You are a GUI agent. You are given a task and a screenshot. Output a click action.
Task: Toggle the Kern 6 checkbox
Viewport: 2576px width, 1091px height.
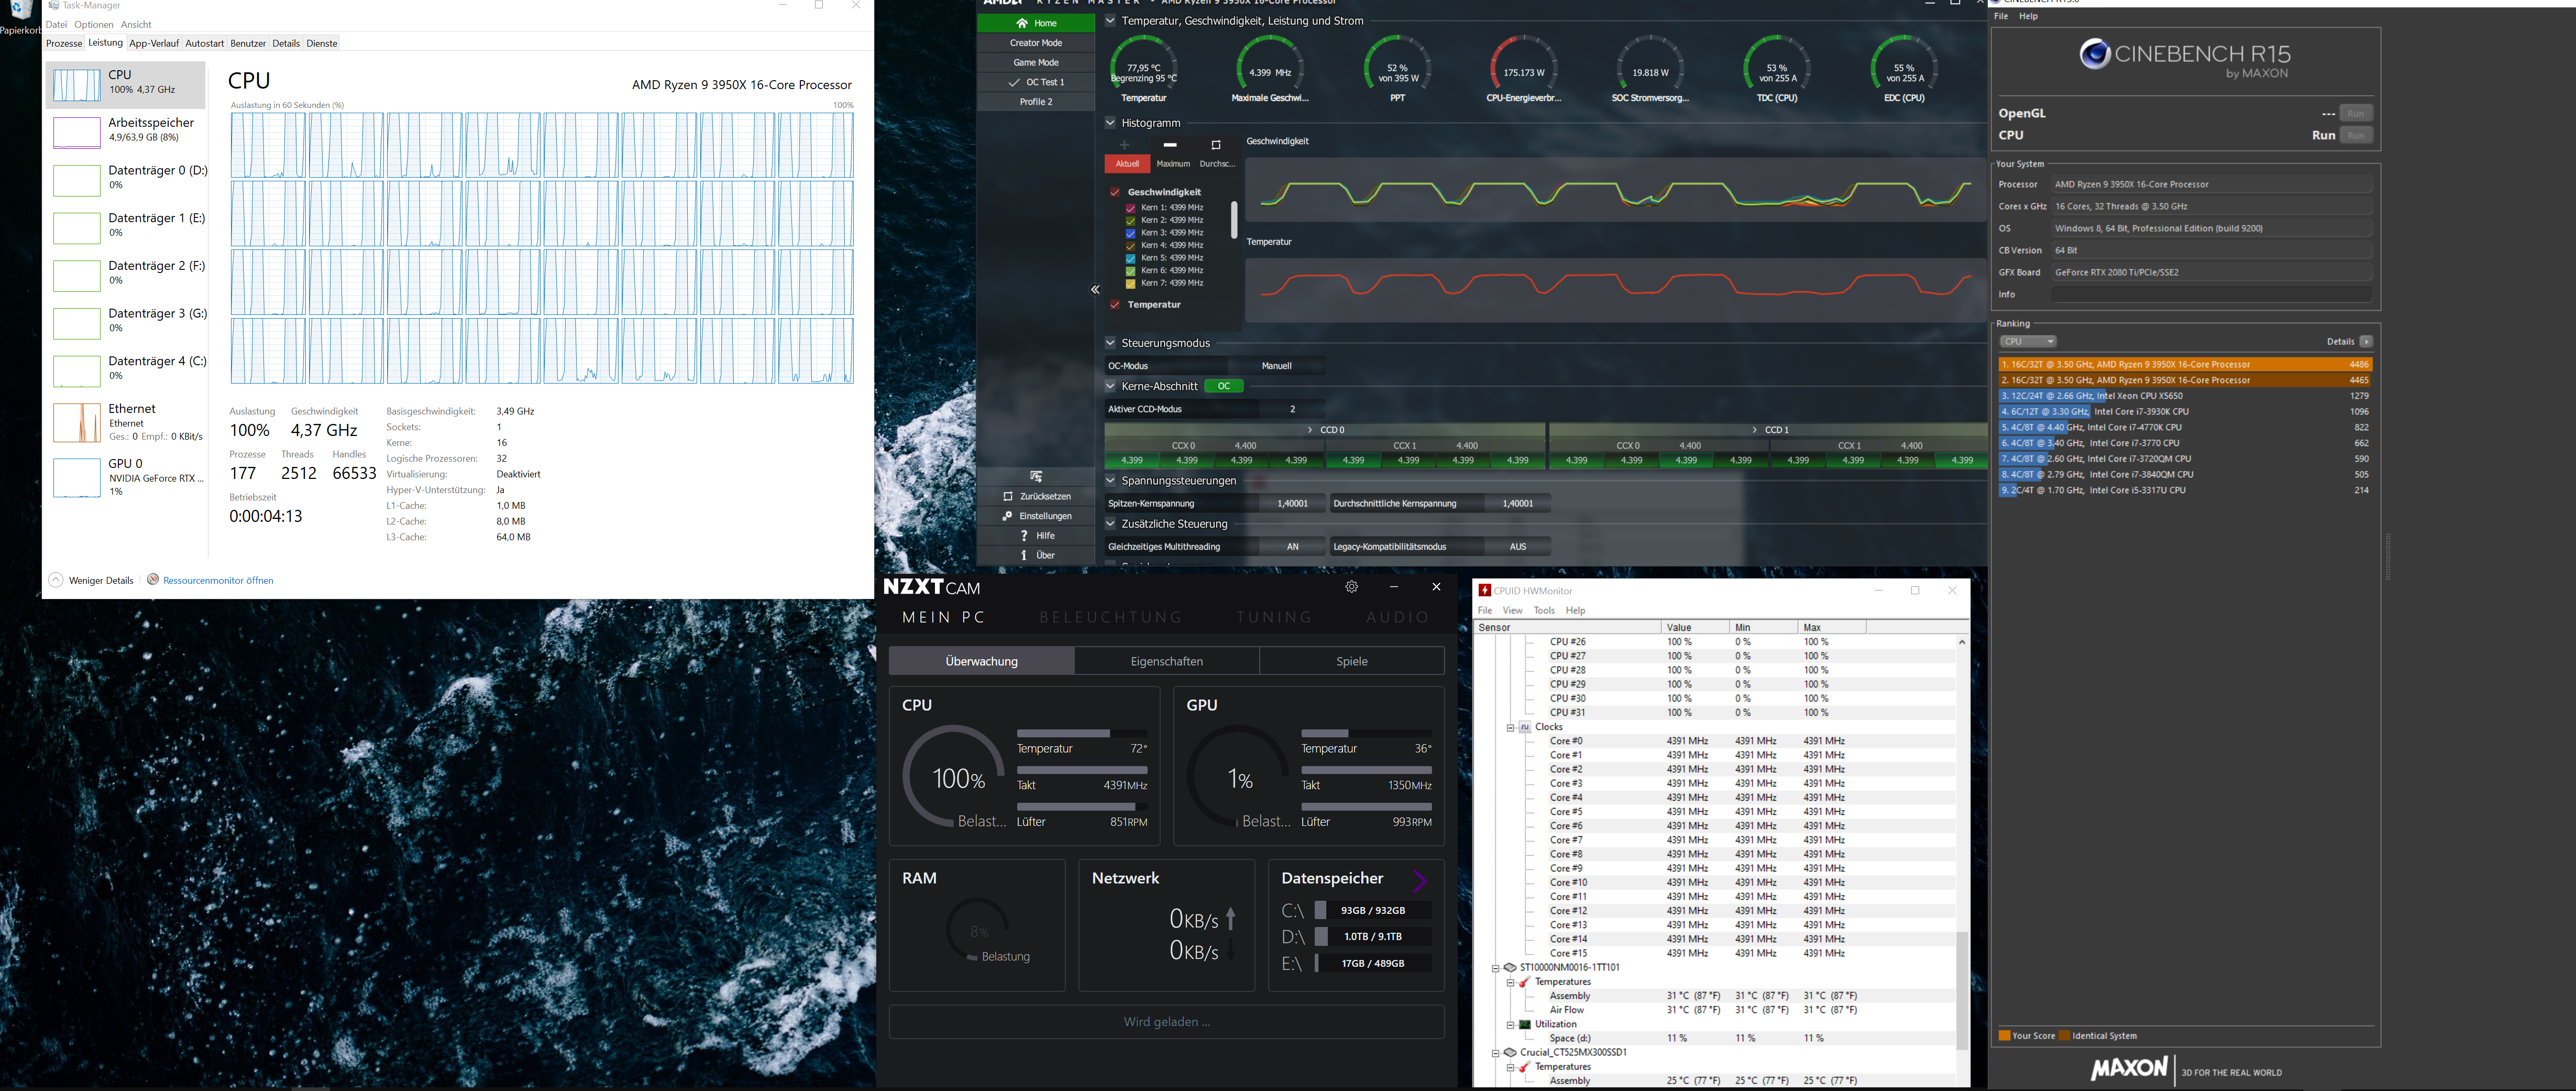(x=1130, y=271)
